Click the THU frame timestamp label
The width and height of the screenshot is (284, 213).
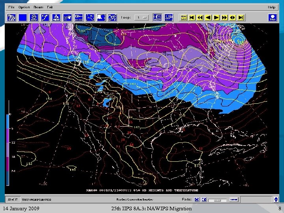point(37,200)
